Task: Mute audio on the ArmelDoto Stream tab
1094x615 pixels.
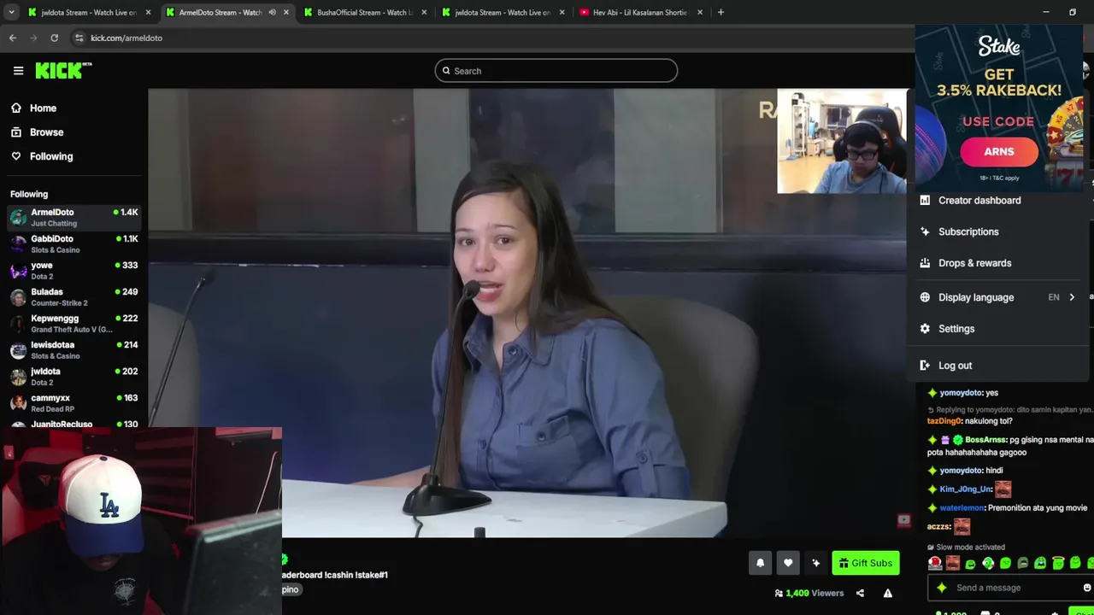Action: click(x=272, y=12)
